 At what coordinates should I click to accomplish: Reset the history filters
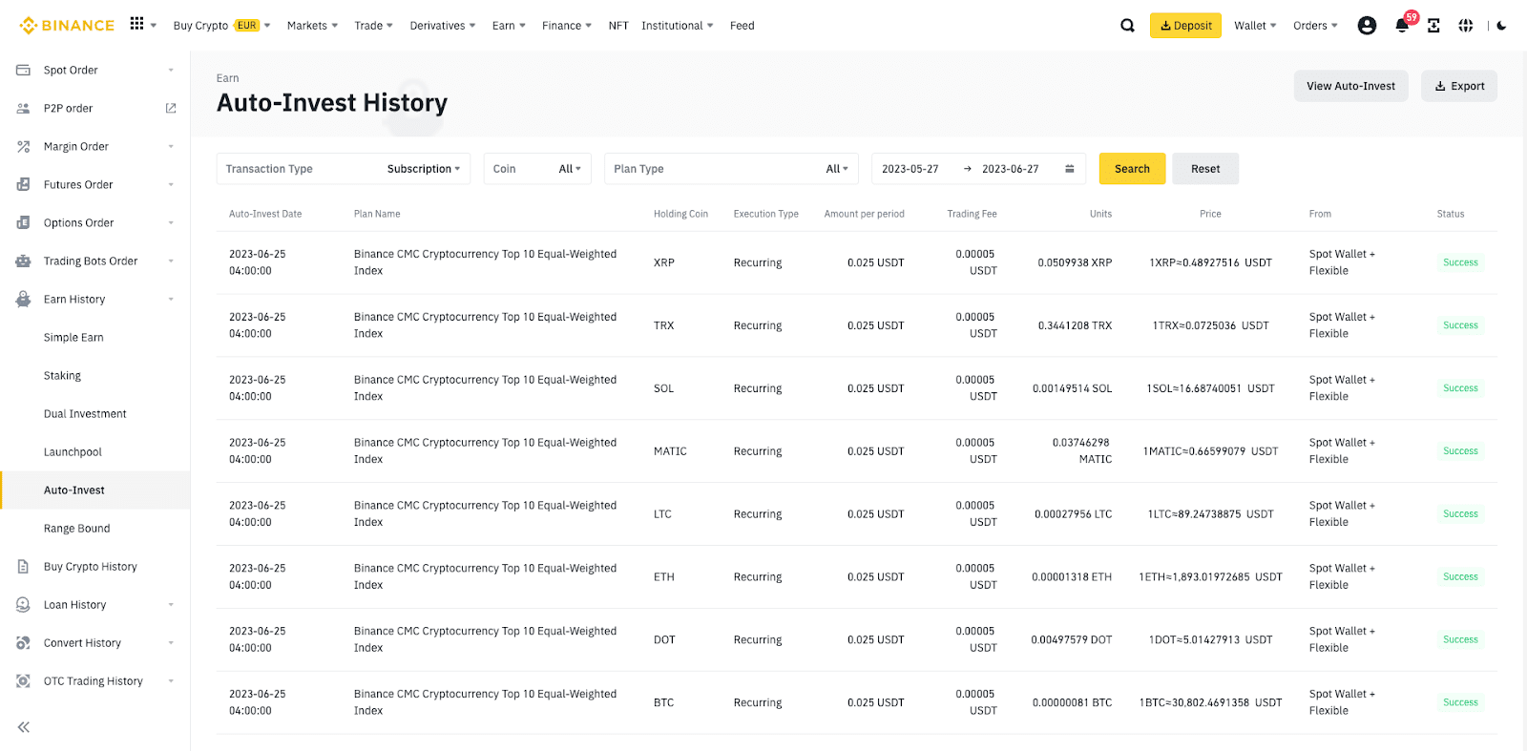tap(1205, 169)
